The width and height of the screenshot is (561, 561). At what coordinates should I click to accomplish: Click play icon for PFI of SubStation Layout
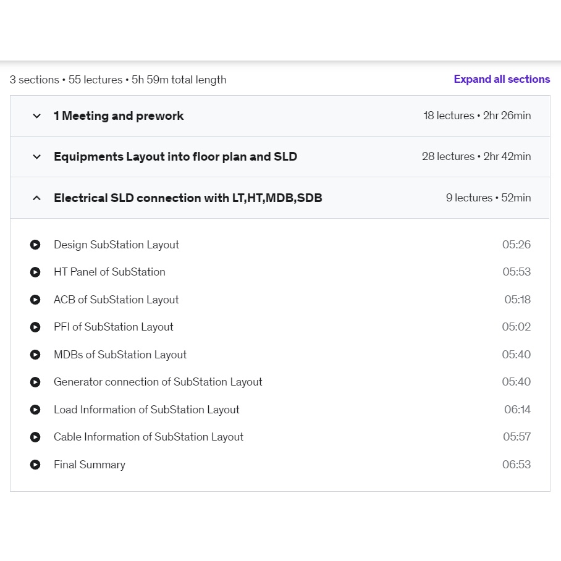coord(35,327)
